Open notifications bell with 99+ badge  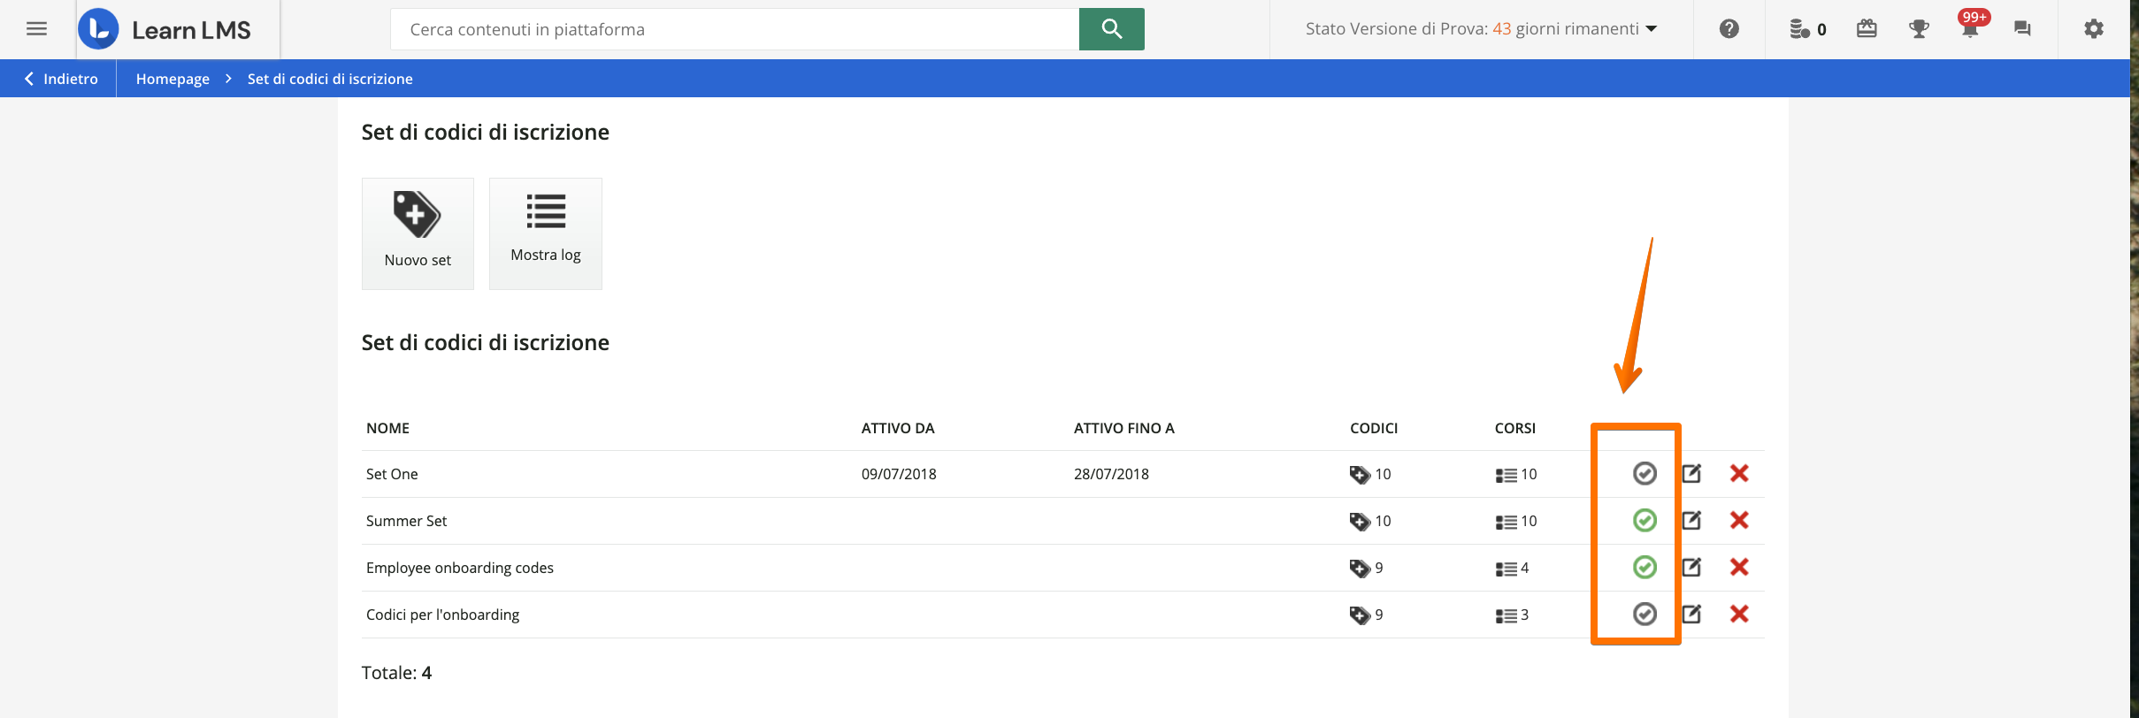[x=1970, y=29]
